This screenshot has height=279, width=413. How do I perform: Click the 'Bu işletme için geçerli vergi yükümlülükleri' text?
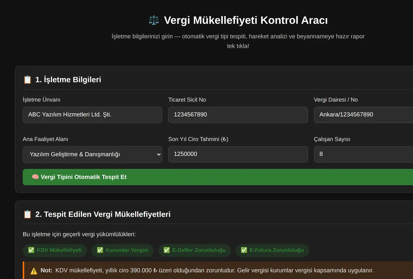(x=79, y=235)
